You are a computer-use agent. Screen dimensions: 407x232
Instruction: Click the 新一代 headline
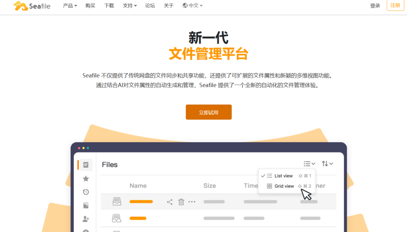point(208,38)
